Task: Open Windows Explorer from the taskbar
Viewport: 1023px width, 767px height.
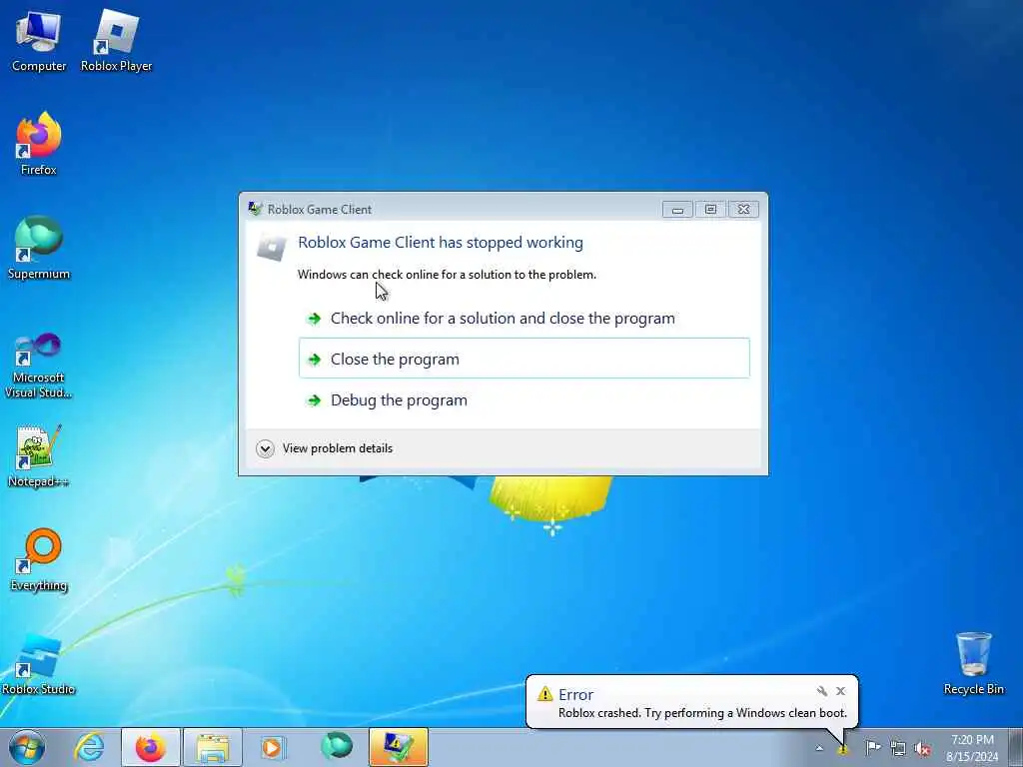Action: click(213, 747)
